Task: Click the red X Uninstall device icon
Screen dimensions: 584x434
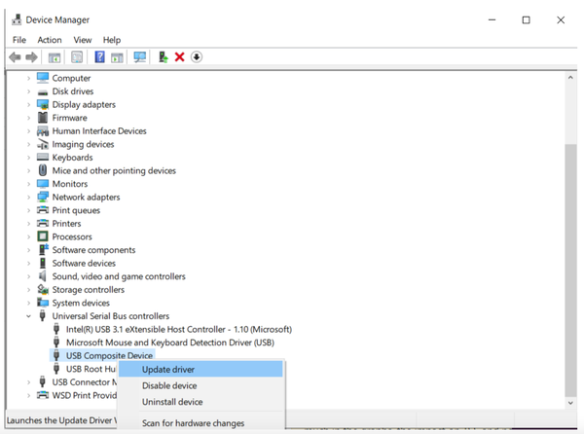Action: pos(179,57)
